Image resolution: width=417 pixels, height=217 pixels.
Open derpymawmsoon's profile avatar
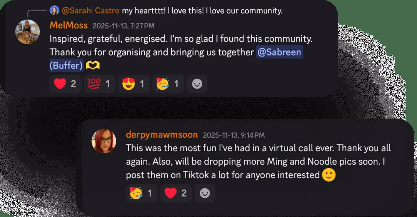pyautogui.click(x=104, y=141)
